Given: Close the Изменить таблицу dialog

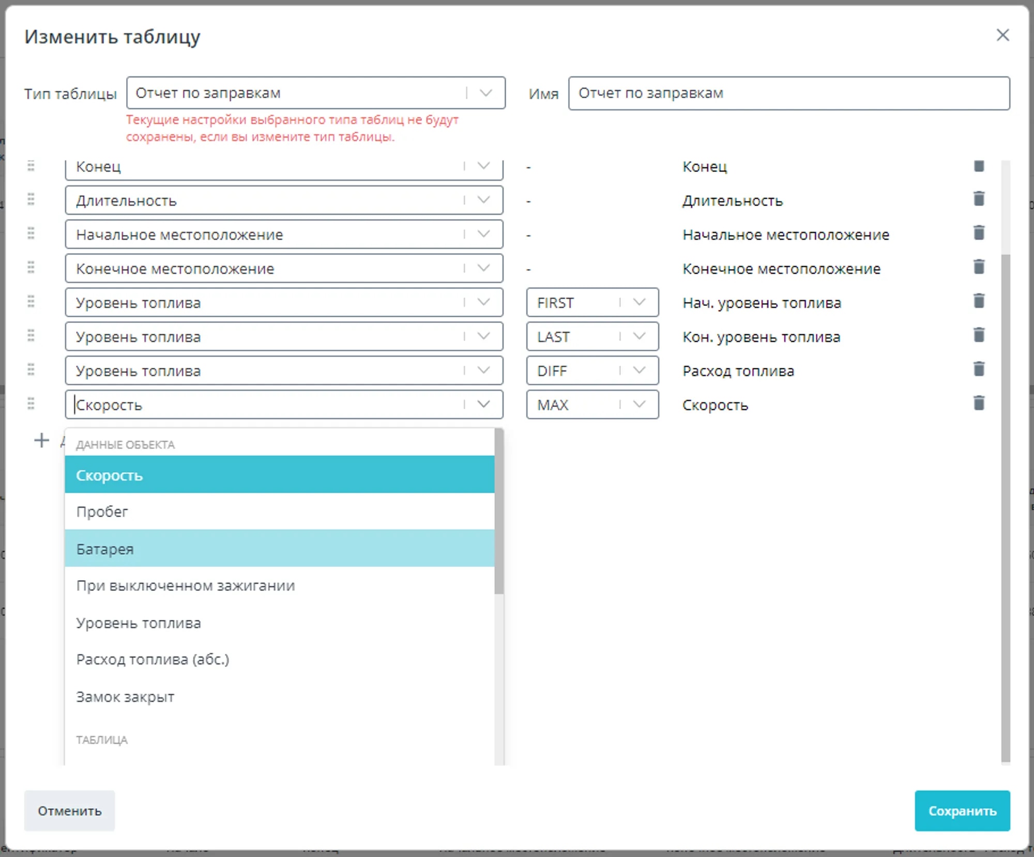Looking at the screenshot, I should [x=1002, y=35].
